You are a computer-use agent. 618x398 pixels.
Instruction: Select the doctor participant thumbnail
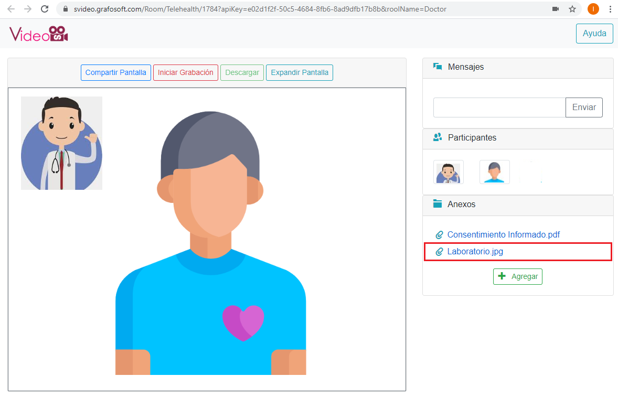[448, 172]
